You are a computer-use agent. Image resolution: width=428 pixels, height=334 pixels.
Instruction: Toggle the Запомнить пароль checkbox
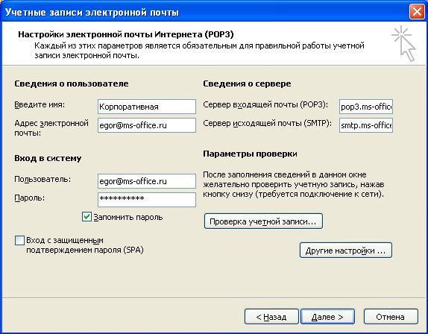[x=86, y=217]
